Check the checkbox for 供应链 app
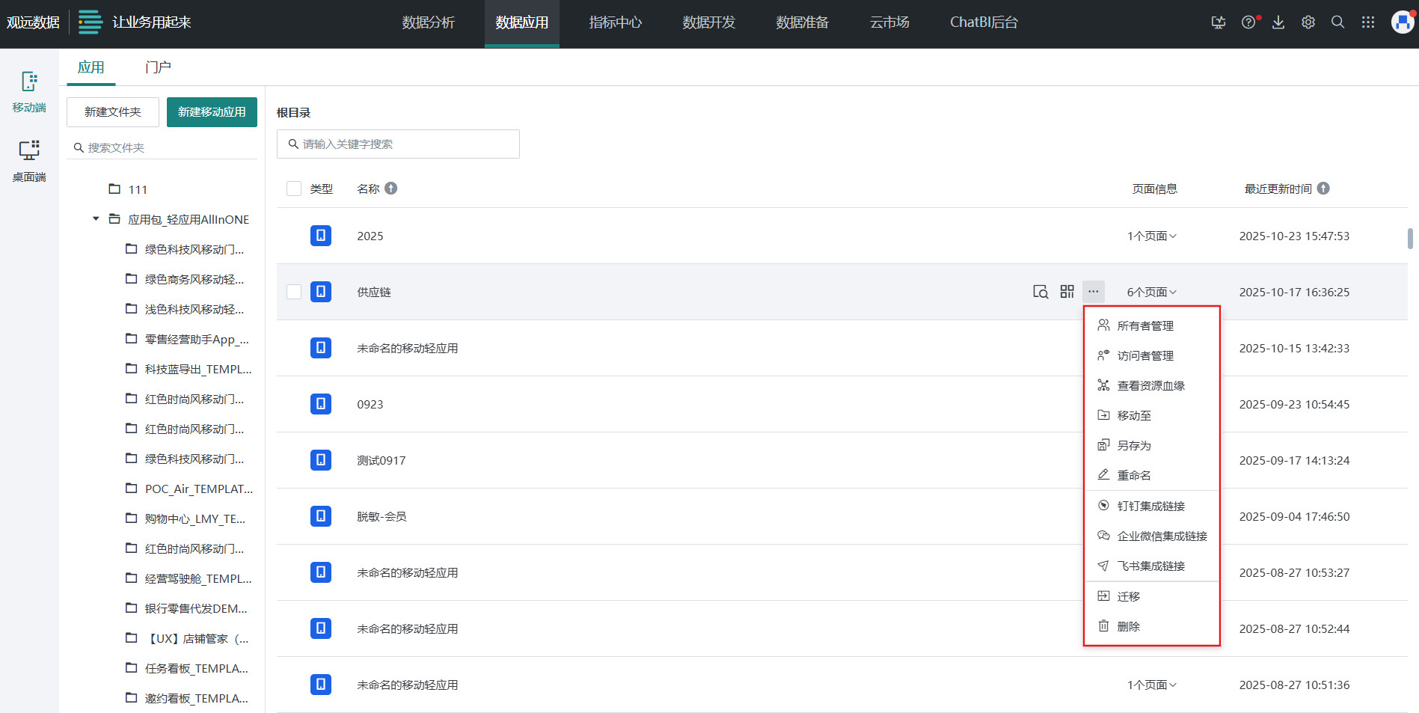This screenshot has width=1419, height=713. tap(293, 292)
